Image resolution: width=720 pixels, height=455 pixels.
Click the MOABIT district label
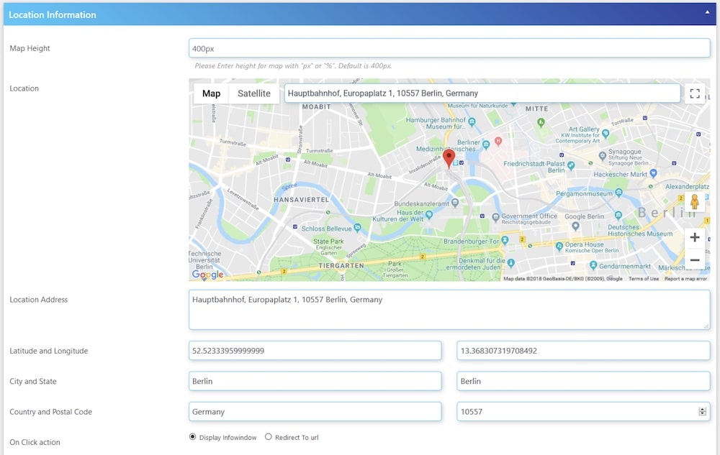point(316,107)
